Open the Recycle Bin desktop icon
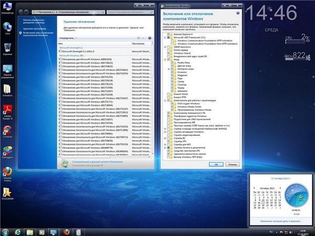Image resolution: width=315 pixels, height=236 pixels. (7, 49)
